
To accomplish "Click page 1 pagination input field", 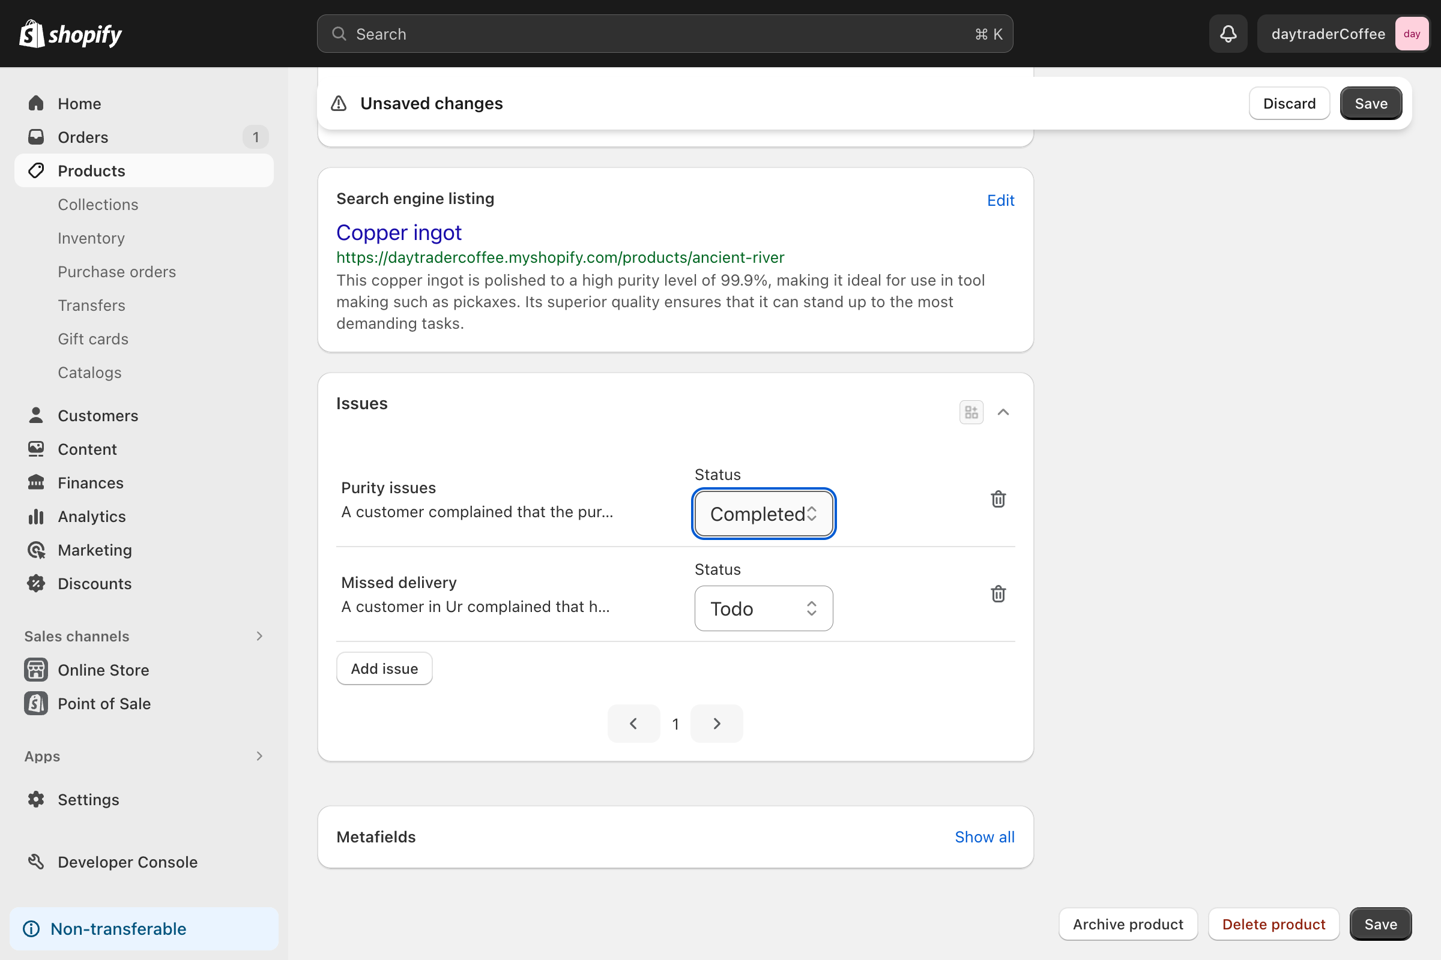I will (x=675, y=723).
